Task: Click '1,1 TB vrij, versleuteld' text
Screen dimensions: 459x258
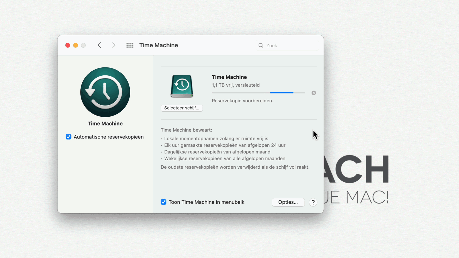Action: pos(236,85)
